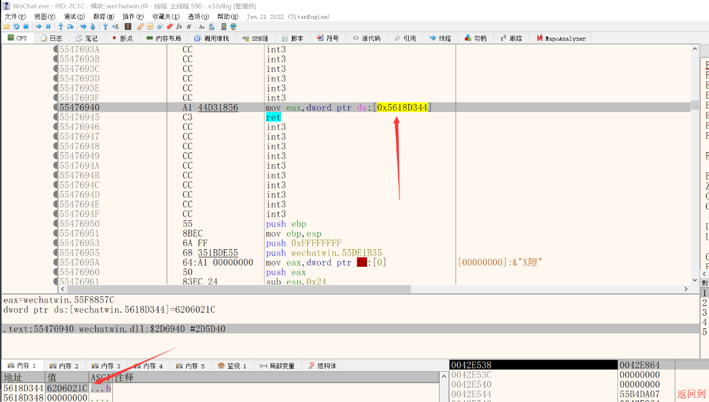Open the Functions fx toolbar icon
709x402 pixels.
coord(179,27)
